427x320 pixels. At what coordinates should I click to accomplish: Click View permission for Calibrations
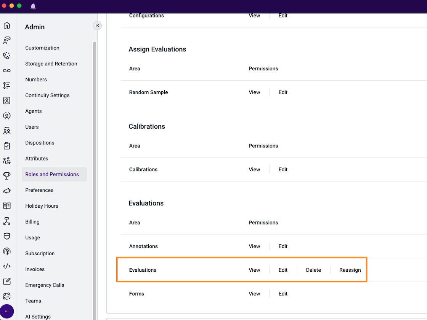pyautogui.click(x=254, y=169)
